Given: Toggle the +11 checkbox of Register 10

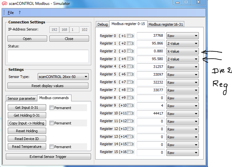Looking at the screenshot, I should coord(129,113).
